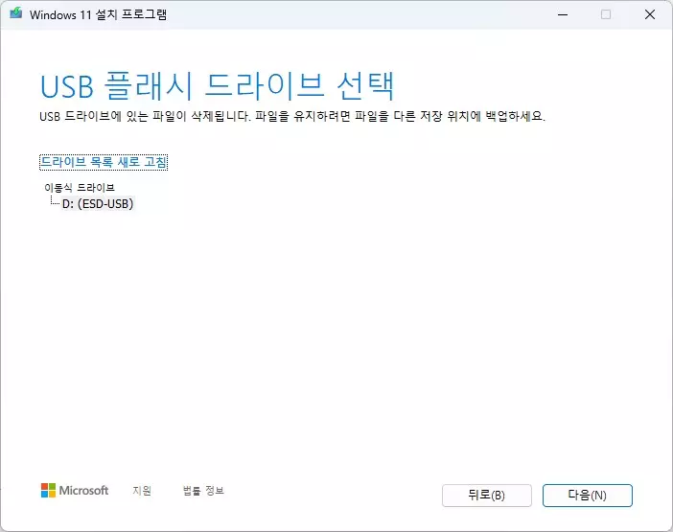
Task: Go back with the 뒤로(B) button
Action: tap(487, 496)
